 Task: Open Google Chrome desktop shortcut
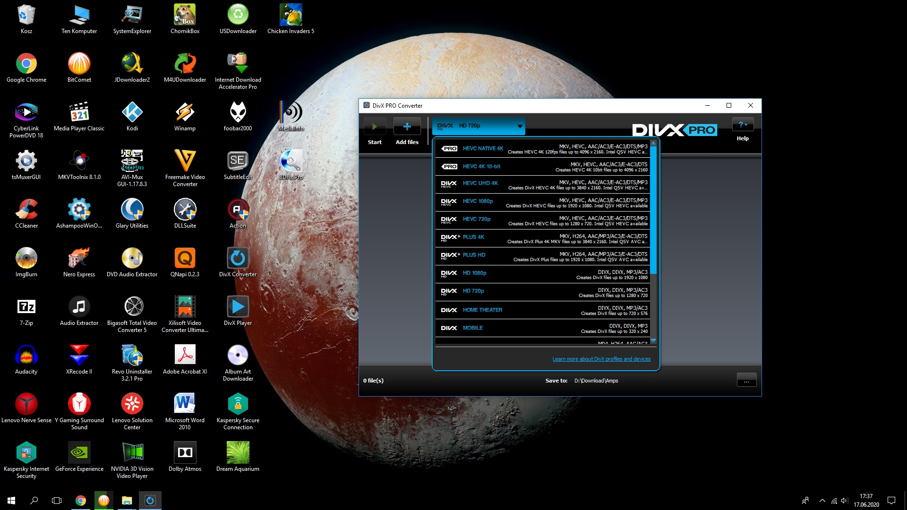[x=26, y=68]
